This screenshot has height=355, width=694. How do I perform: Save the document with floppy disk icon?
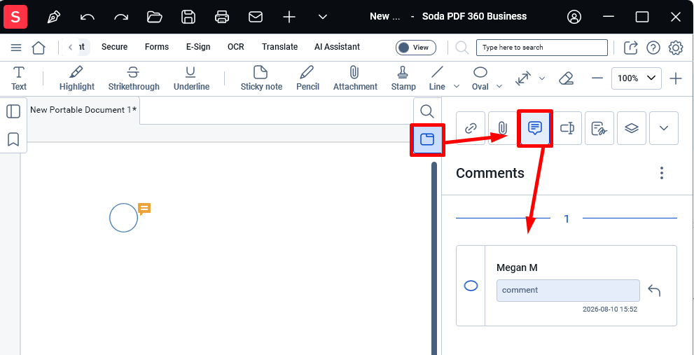click(188, 17)
